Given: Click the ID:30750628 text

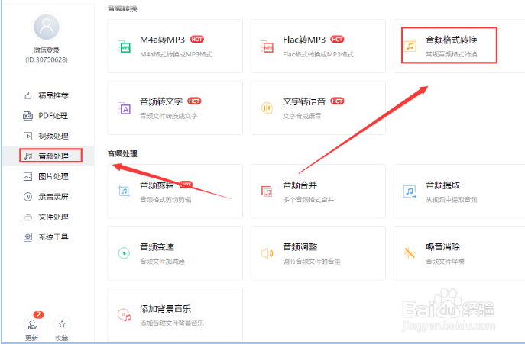Looking at the screenshot, I should tap(47, 59).
